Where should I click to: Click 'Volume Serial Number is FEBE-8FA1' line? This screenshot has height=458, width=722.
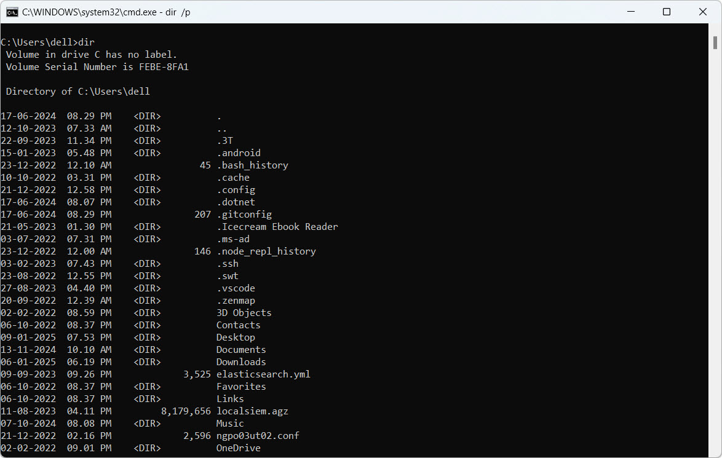click(97, 67)
